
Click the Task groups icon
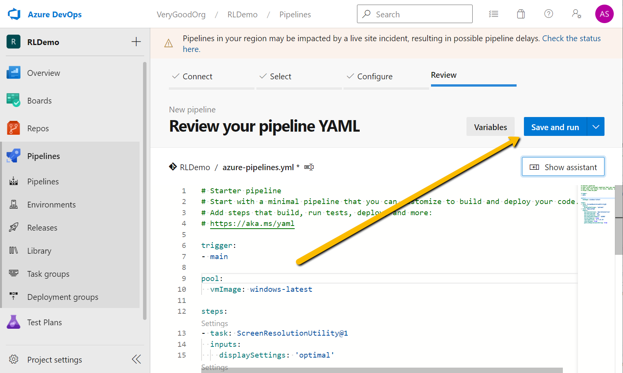13,273
